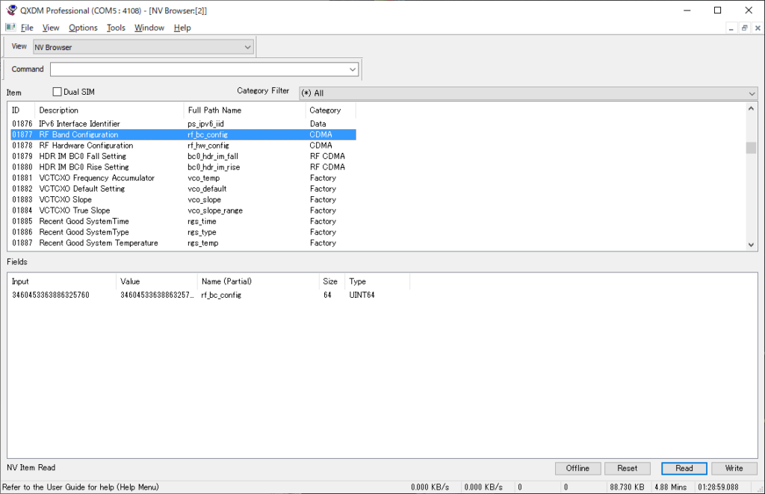Sort by the Category column header
Viewport: 765px width, 494px height.
tap(331, 110)
